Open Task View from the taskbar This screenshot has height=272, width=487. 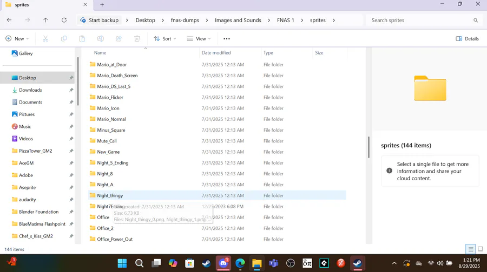(x=156, y=263)
